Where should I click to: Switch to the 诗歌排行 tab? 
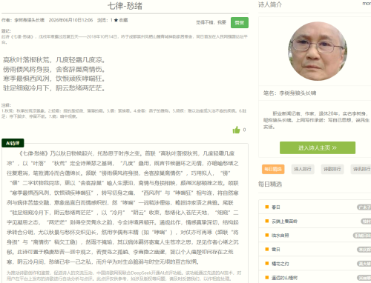[x=332, y=169]
